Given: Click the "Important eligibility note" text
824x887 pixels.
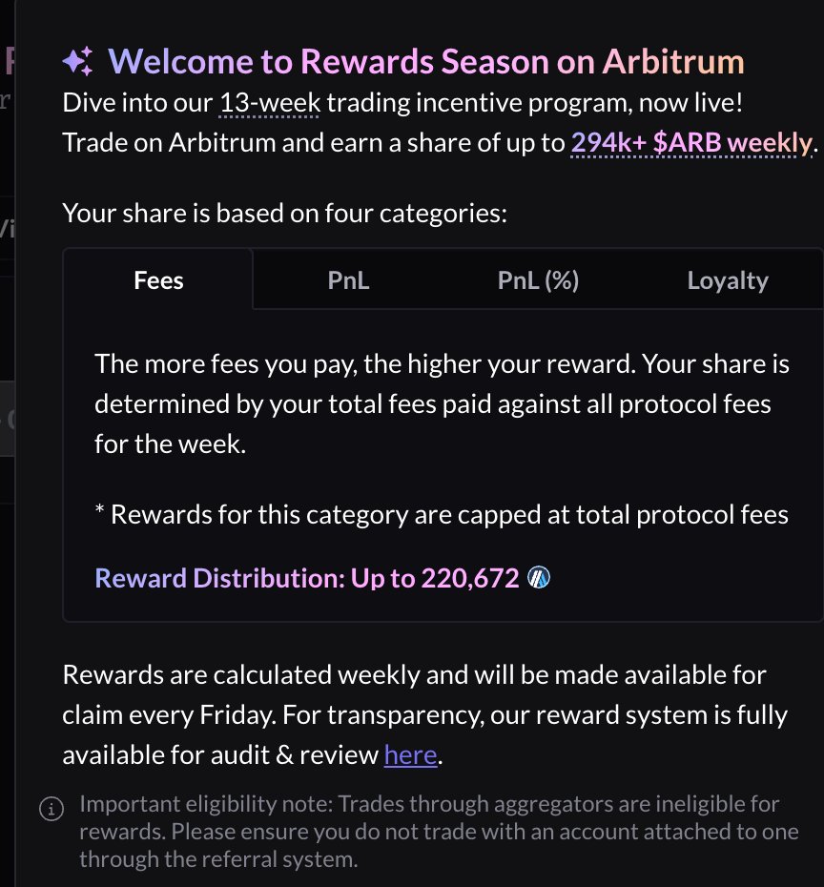Looking at the screenshot, I should [x=439, y=832].
